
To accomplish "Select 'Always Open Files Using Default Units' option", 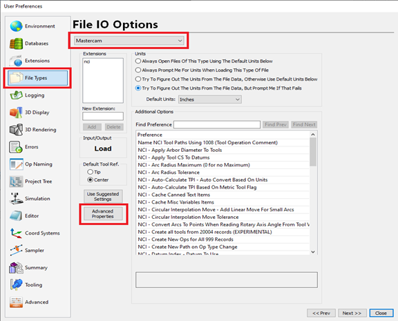I will click(x=138, y=61).
